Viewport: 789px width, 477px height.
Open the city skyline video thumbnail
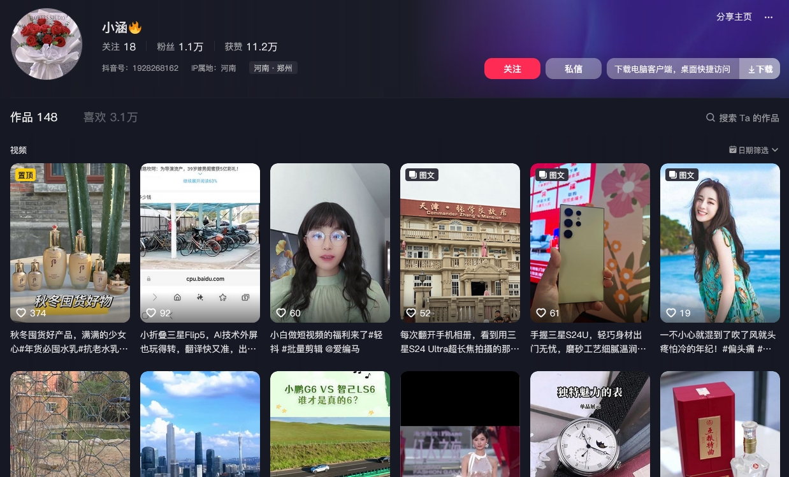tap(200, 424)
